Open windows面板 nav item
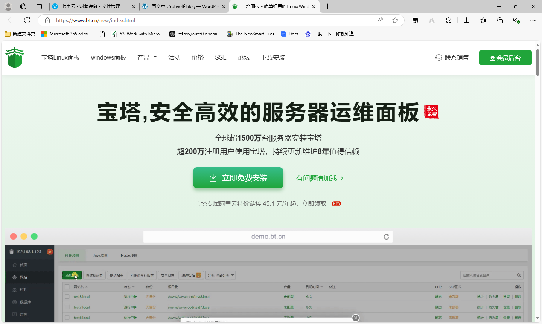The width and height of the screenshot is (542, 324). (x=108, y=58)
